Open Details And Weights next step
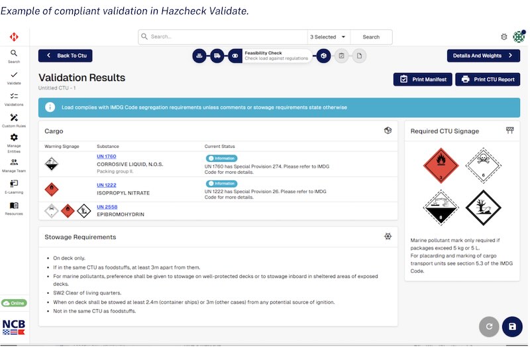This screenshot has width=530, height=347. [483, 56]
